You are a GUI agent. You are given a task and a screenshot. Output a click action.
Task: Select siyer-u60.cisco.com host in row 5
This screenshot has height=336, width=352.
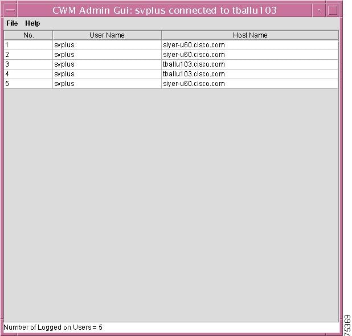pos(250,84)
